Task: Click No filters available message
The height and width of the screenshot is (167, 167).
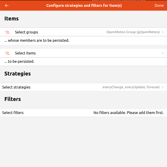Action: click(x=129, y=113)
